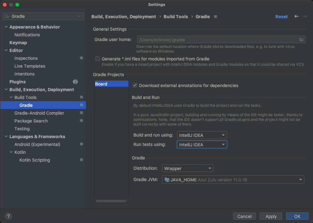This screenshot has height=223, width=313.
Task: Click the horizontal scrollbar under the projects list
Action: [111, 201]
